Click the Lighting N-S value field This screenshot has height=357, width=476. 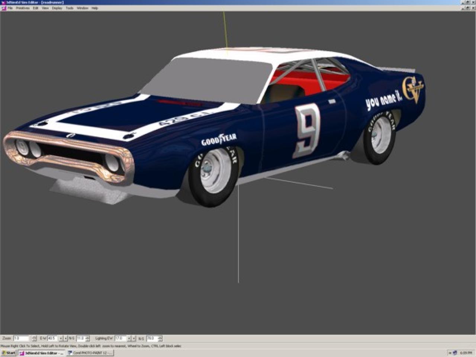152,338
